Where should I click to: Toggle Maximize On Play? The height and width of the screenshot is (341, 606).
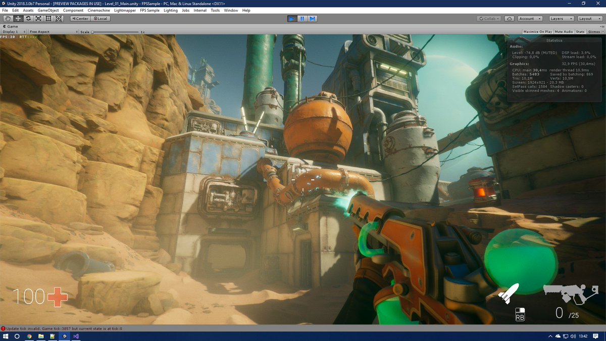(x=538, y=32)
